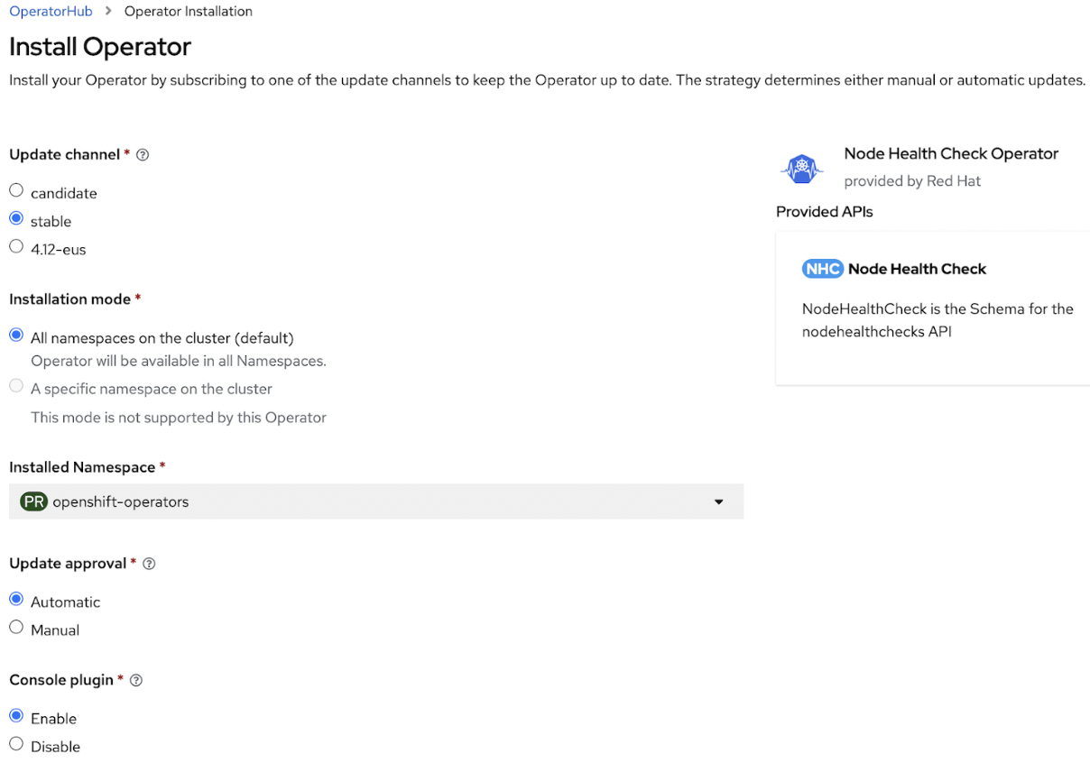Select the candidate update channel
1090x763 pixels.
(x=16, y=191)
